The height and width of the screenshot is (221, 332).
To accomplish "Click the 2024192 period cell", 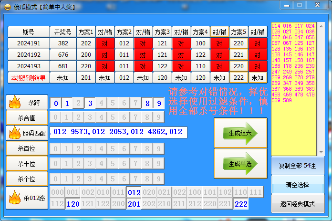I will tap(29, 55).
